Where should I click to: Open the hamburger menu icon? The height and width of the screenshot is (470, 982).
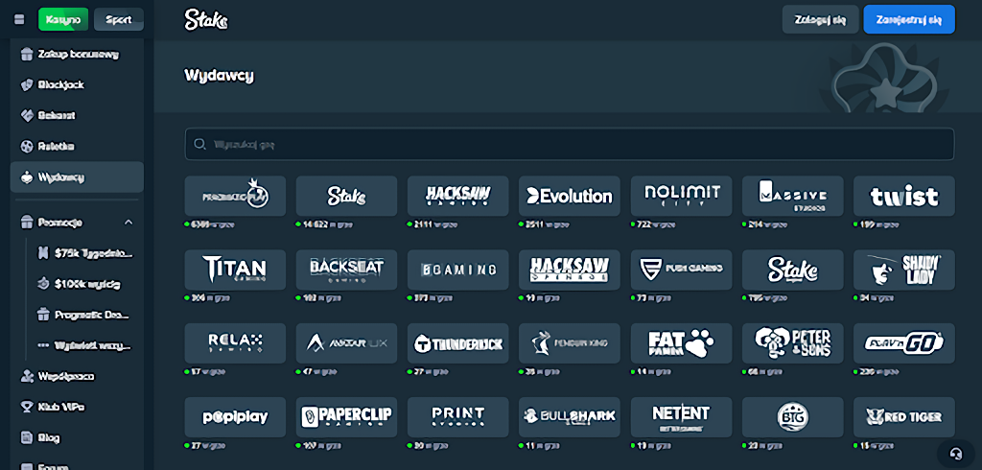pos(19,19)
